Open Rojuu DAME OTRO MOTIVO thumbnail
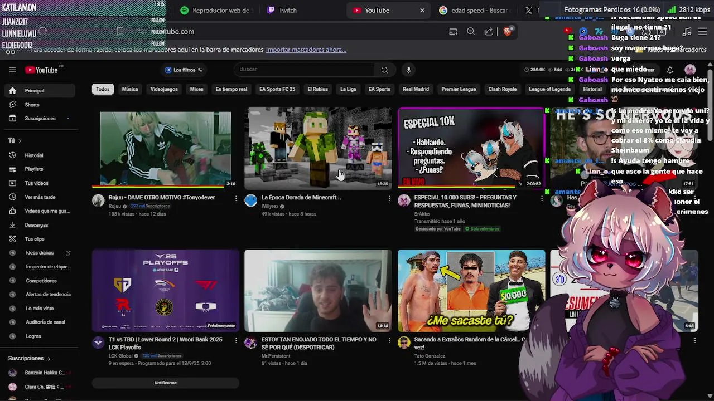The height and width of the screenshot is (401, 714). (166, 148)
